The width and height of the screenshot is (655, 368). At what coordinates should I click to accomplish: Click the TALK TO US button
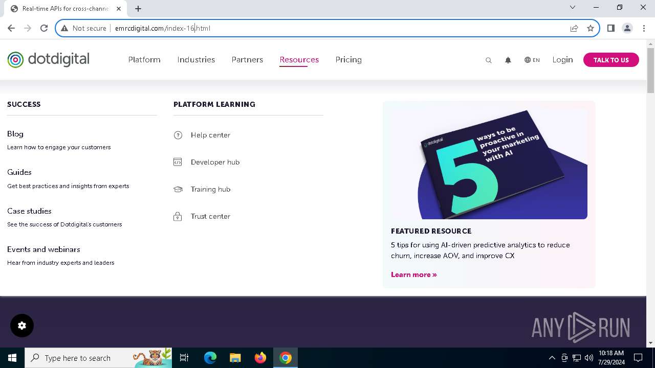click(x=611, y=60)
